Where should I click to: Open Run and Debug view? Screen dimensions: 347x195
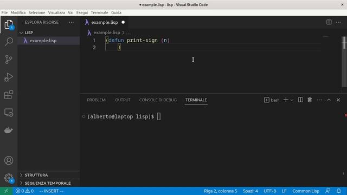[9, 77]
